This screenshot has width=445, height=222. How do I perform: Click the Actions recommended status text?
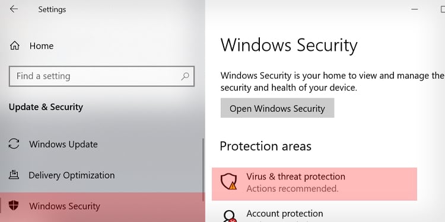point(293,189)
